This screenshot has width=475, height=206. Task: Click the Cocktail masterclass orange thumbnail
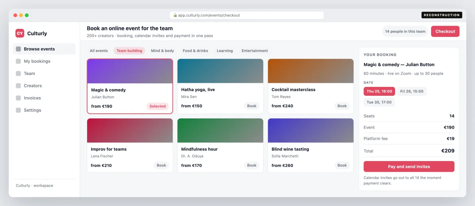[x=311, y=71]
